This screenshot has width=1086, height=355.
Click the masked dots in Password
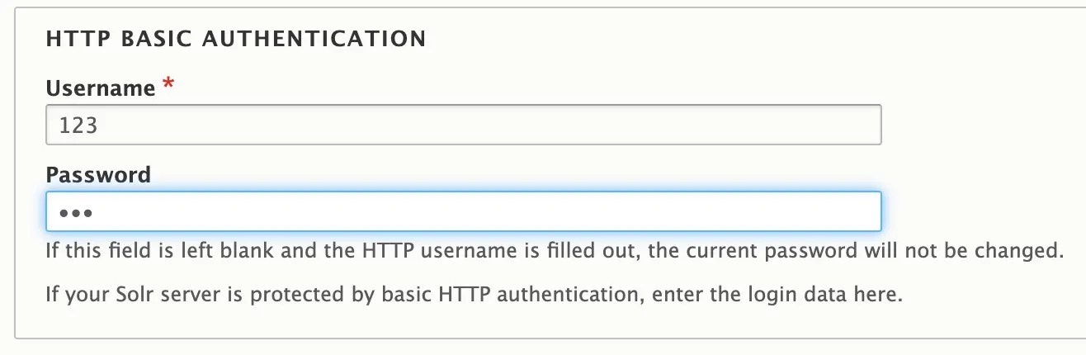(x=74, y=213)
